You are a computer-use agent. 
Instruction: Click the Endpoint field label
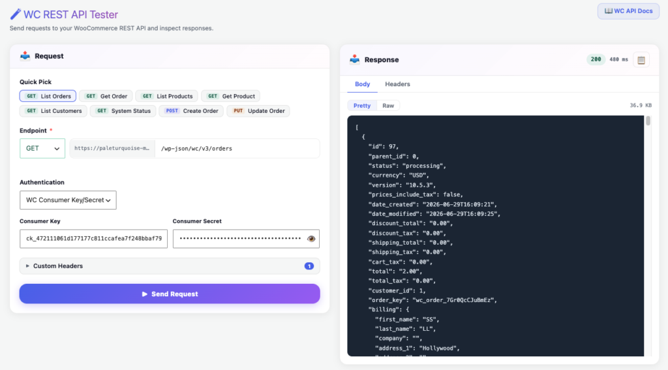tap(33, 131)
